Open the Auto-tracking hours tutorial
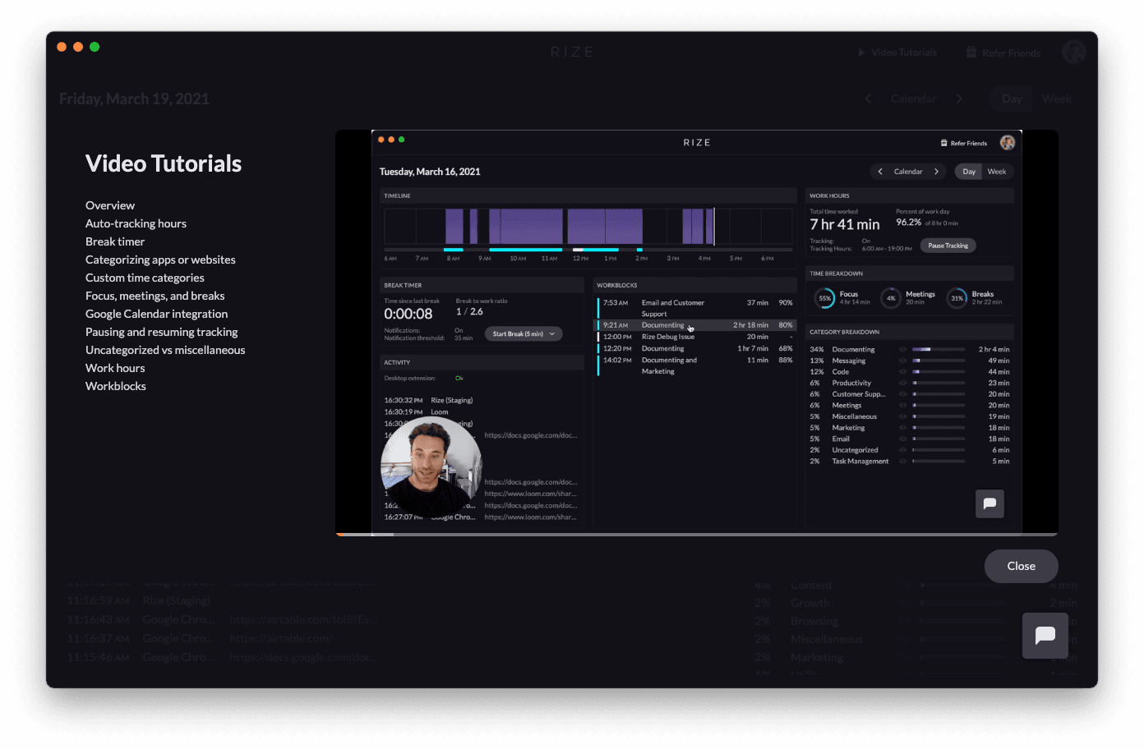Image resolution: width=1144 pixels, height=749 pixels. coord(136,223)
